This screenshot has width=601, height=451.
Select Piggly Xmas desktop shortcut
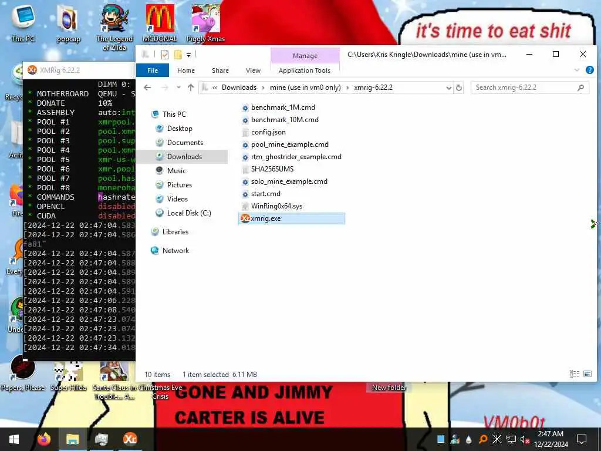tap(205, 23)
